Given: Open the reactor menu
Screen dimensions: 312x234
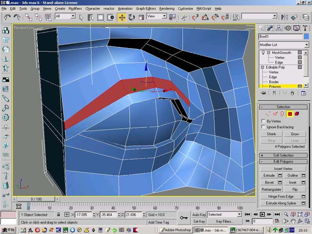Looking at the screenshot, I should pos(109,8).
